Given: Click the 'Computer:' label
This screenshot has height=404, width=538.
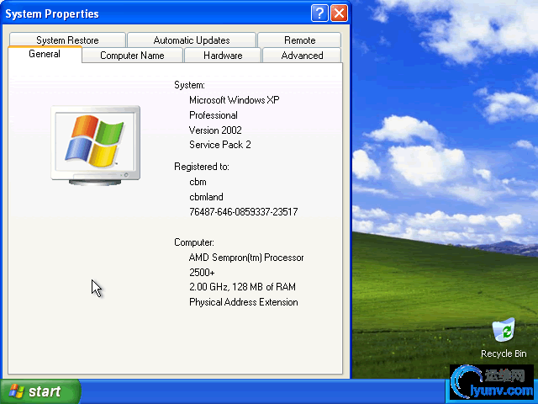Looking at the screenshot, I should pos(194,242).
